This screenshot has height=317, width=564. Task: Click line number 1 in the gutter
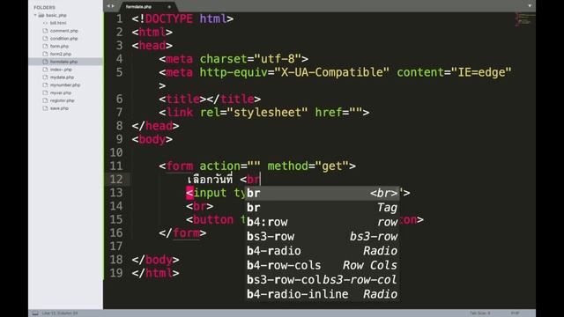point(119,18)
